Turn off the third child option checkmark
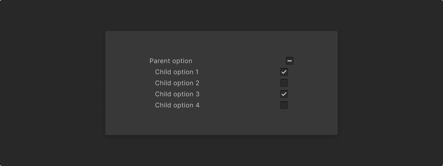Viewport: 443px width, 166px height. pos(284,94)
